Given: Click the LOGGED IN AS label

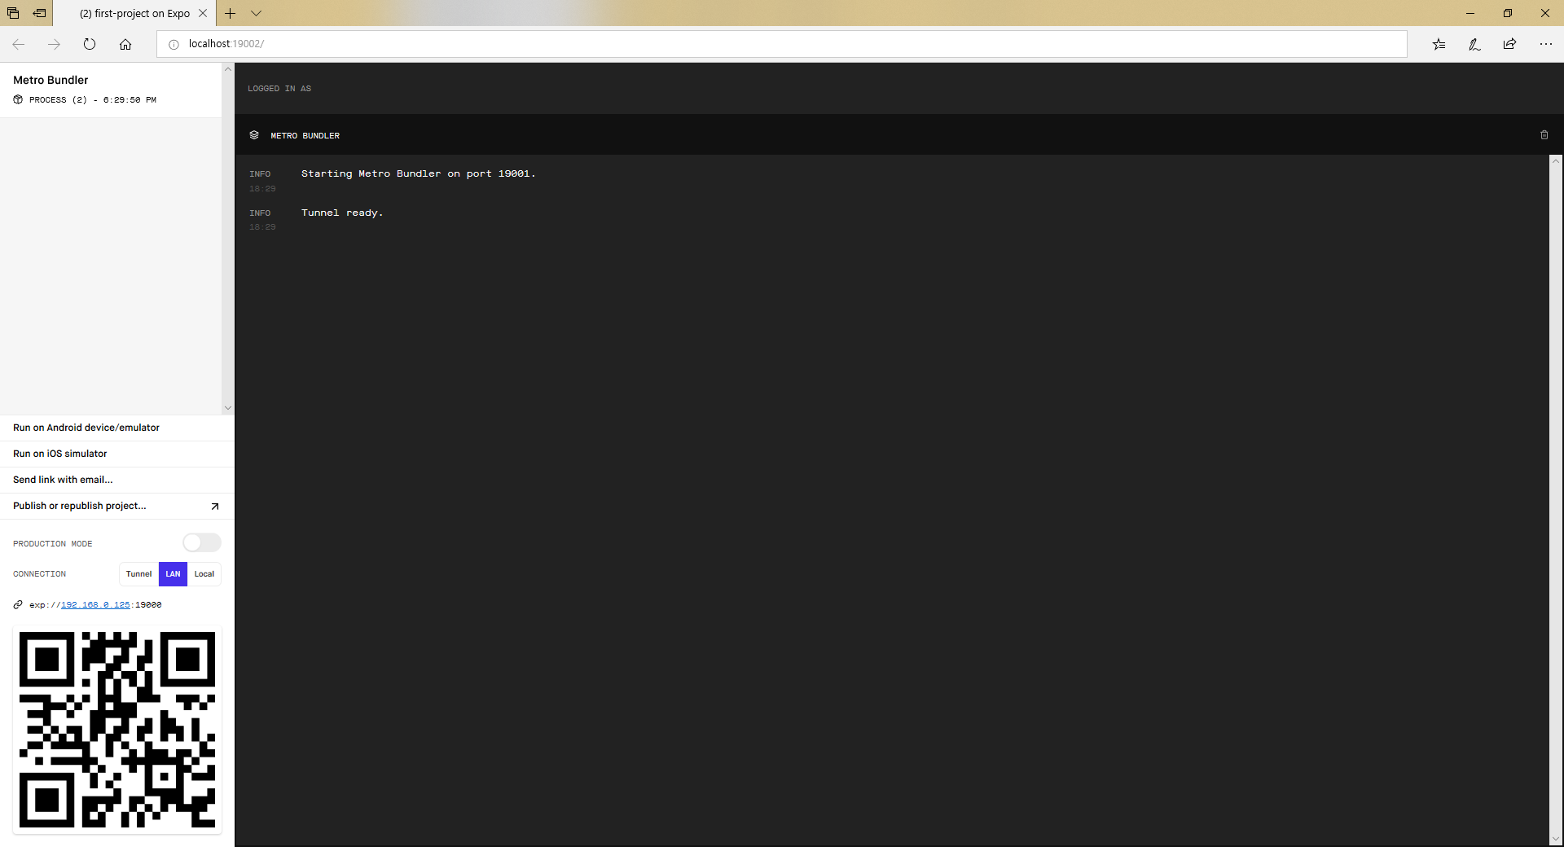Looking at the screenshot, I should pos(279,89).
